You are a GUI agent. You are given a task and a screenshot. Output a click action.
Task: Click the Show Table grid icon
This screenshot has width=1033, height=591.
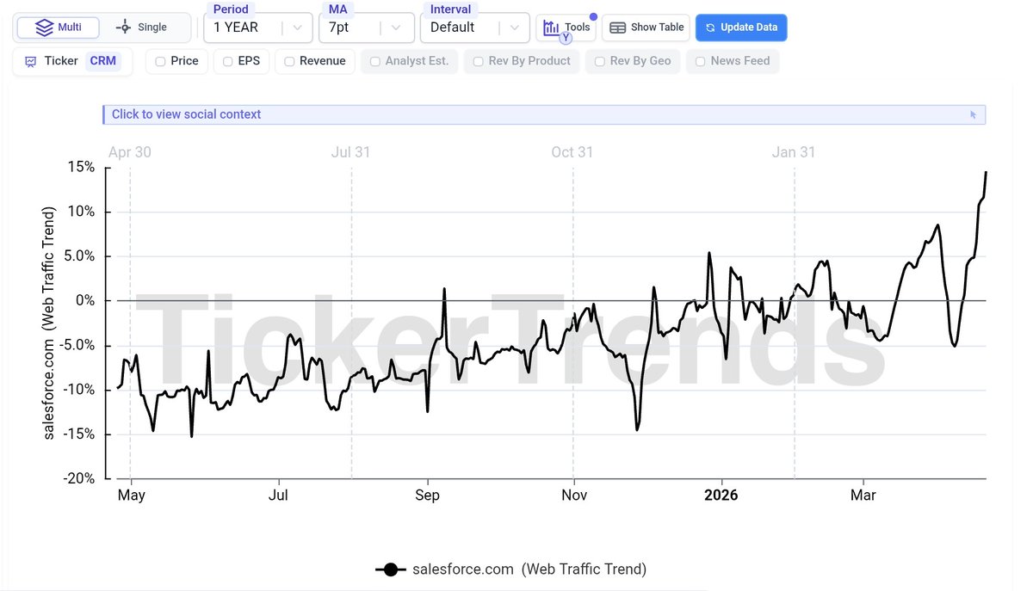click(617, 28)
